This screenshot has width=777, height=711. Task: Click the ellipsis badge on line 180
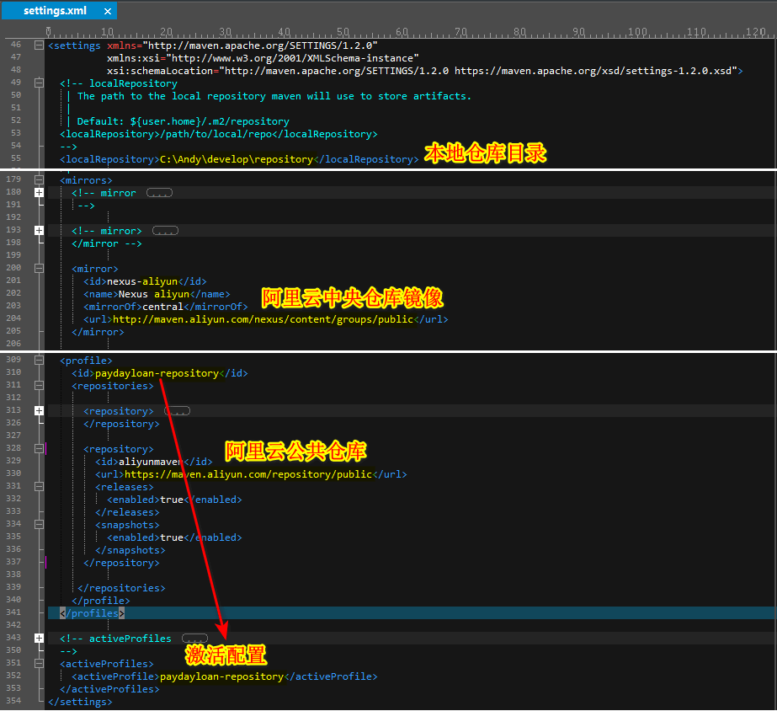coord(159,193)
